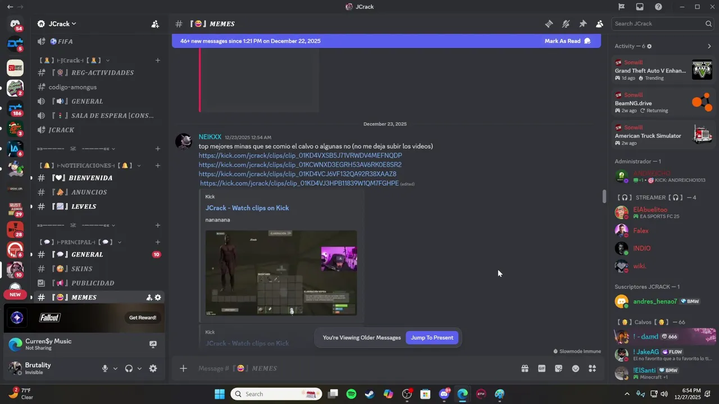Open the Threads icon in channel header
Image resolution: width=719 pixels, height=404 pixels.
coord(549,24)
